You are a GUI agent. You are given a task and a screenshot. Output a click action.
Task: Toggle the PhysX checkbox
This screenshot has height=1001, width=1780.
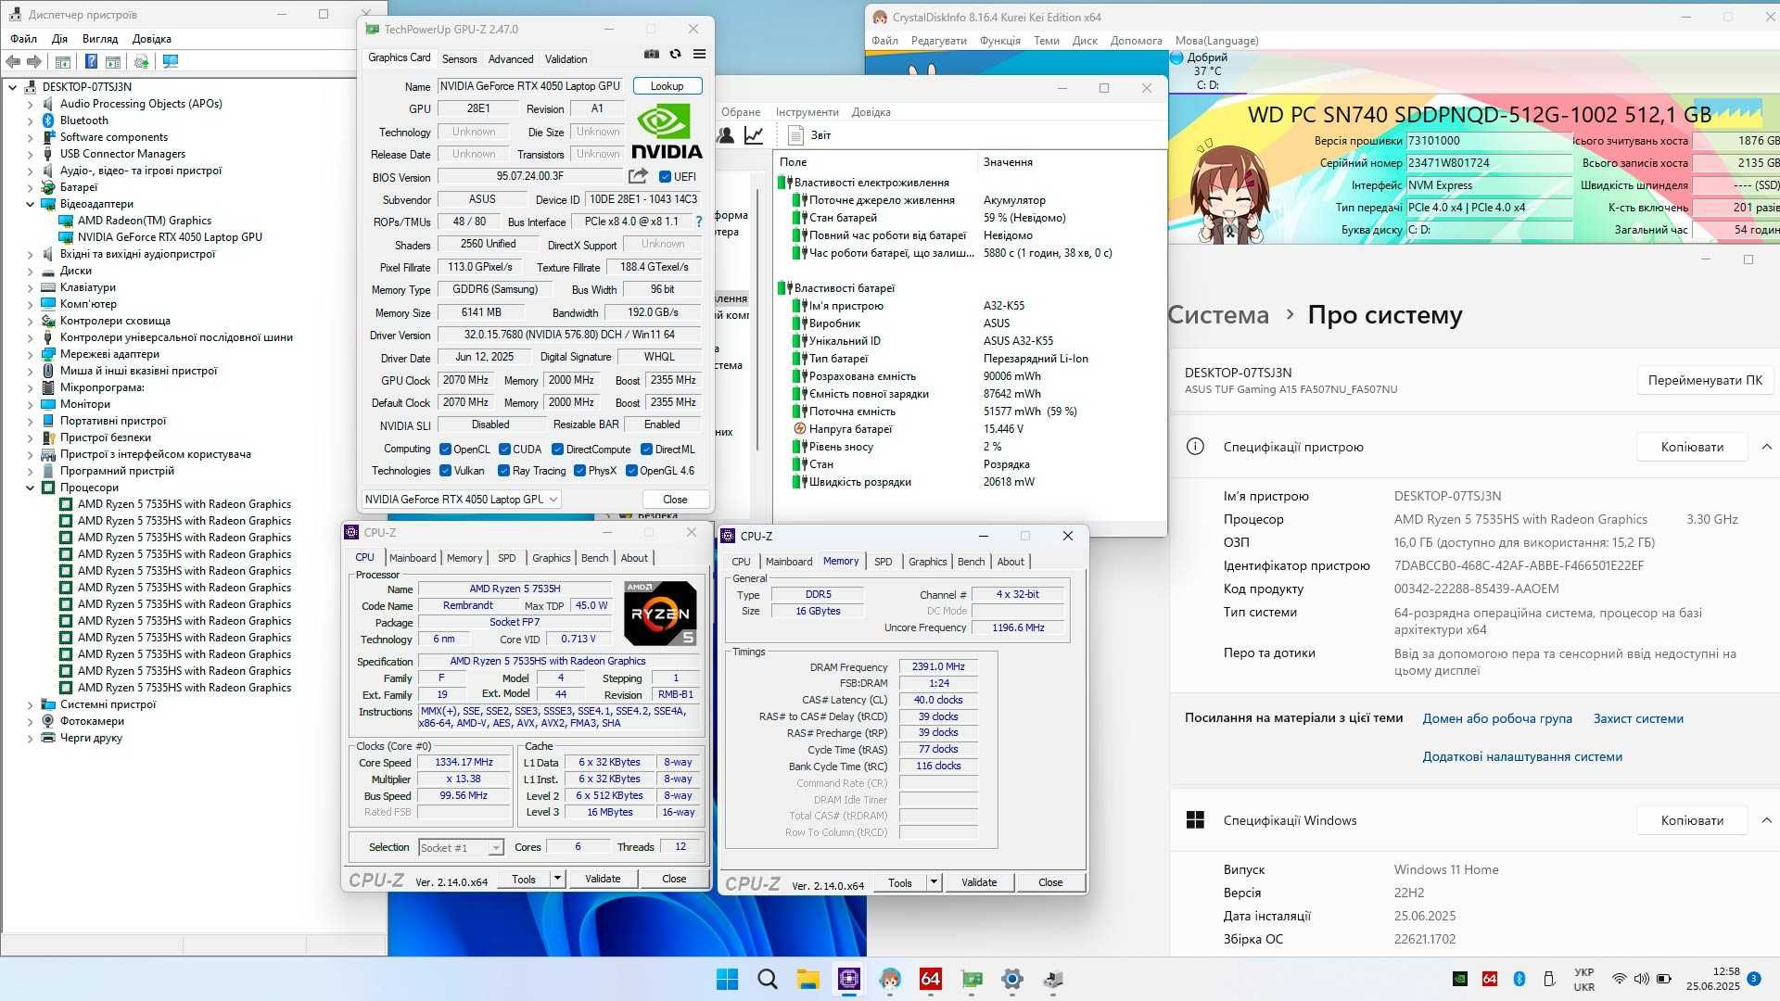[580, 471]
